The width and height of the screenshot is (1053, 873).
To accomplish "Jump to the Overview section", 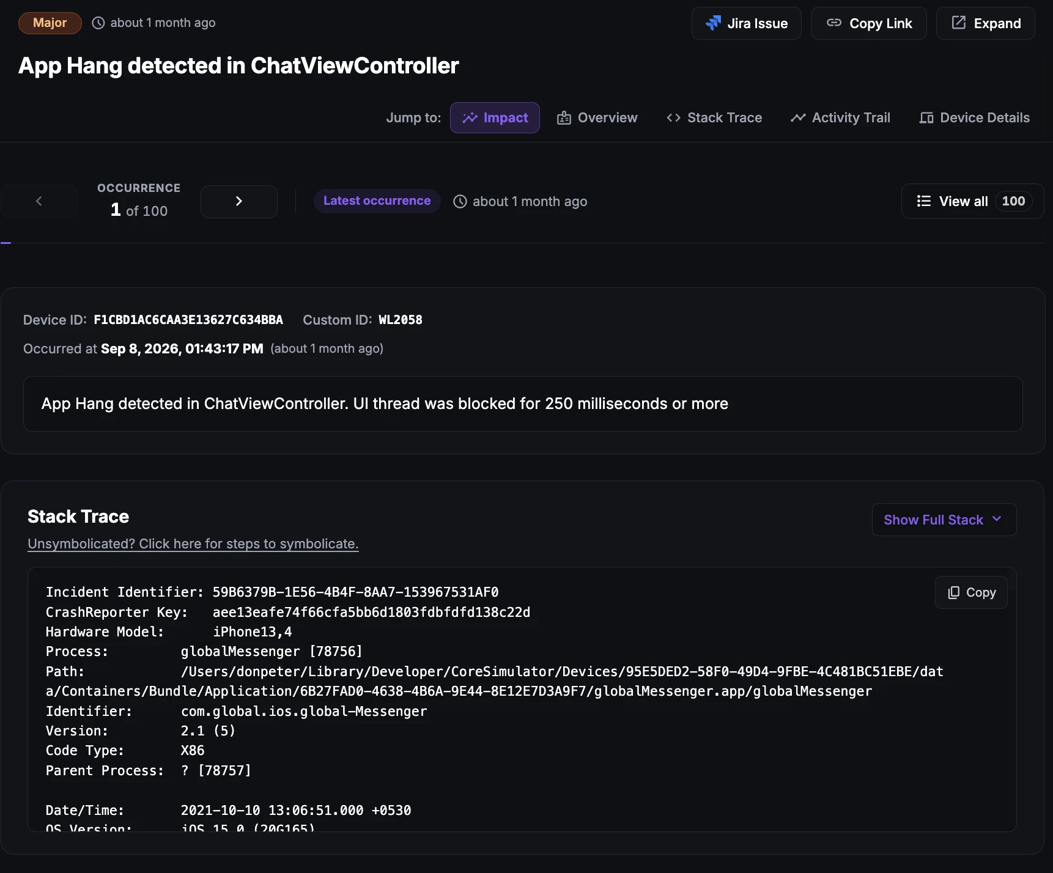I will point(597,117).
